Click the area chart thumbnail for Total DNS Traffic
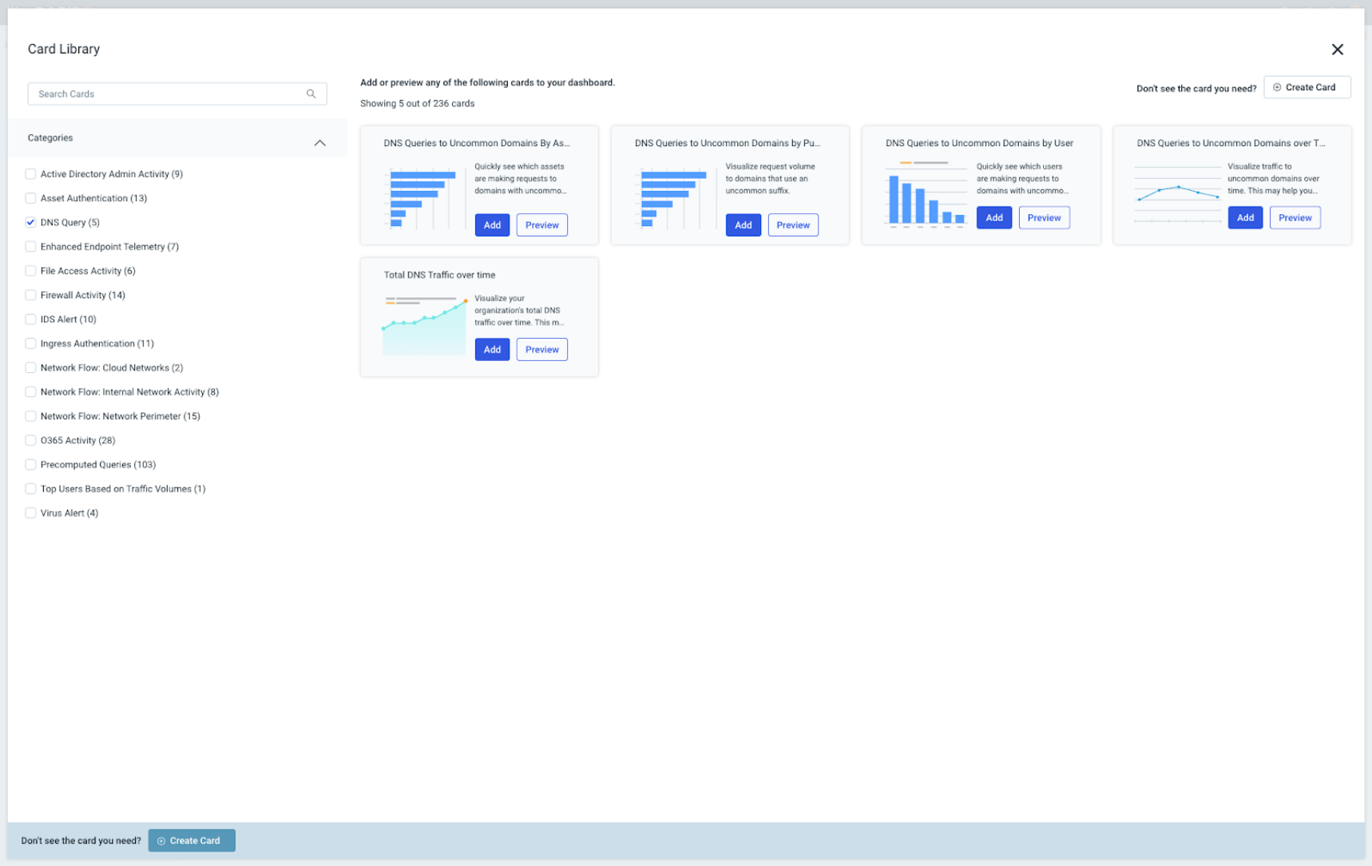This screenshot has height=866, width=1372. tap(425, 326)
